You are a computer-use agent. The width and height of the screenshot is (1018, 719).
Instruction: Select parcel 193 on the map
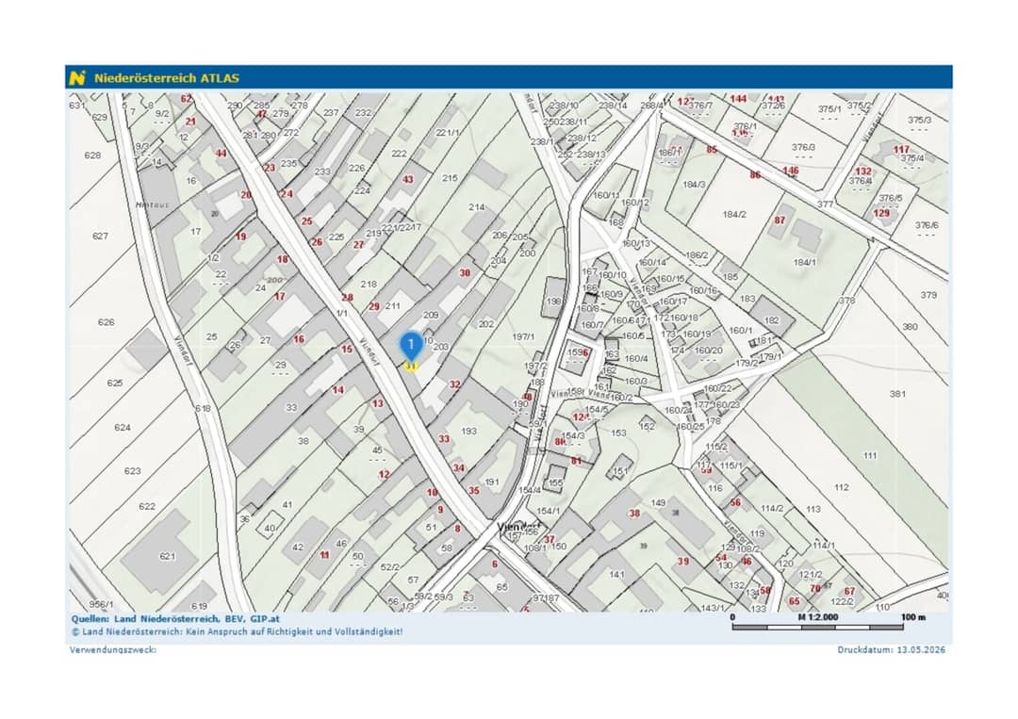click(x=468, y=431)
